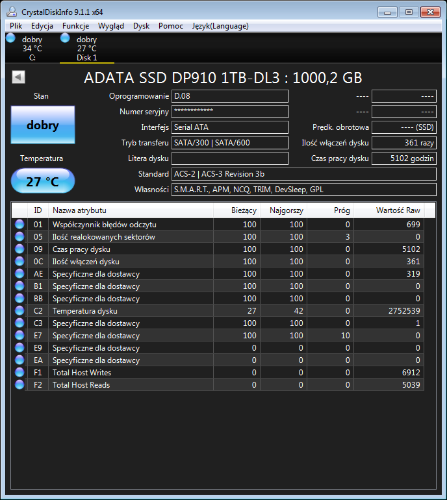Switch to the Disk 1 tab
447x500 pixels.
point(86,49)
